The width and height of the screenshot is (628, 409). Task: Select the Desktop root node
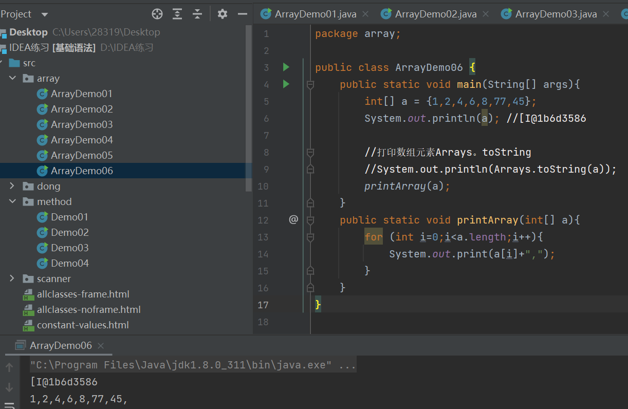[x=28, y=32]
